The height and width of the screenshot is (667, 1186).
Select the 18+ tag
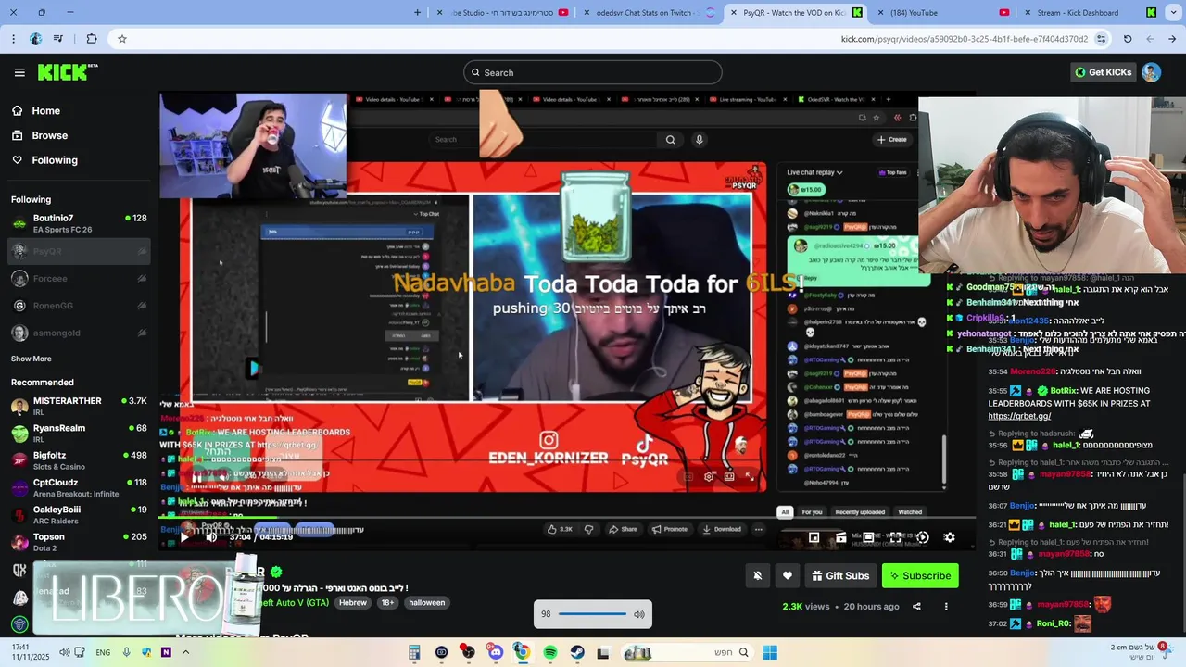pos(387,602)
